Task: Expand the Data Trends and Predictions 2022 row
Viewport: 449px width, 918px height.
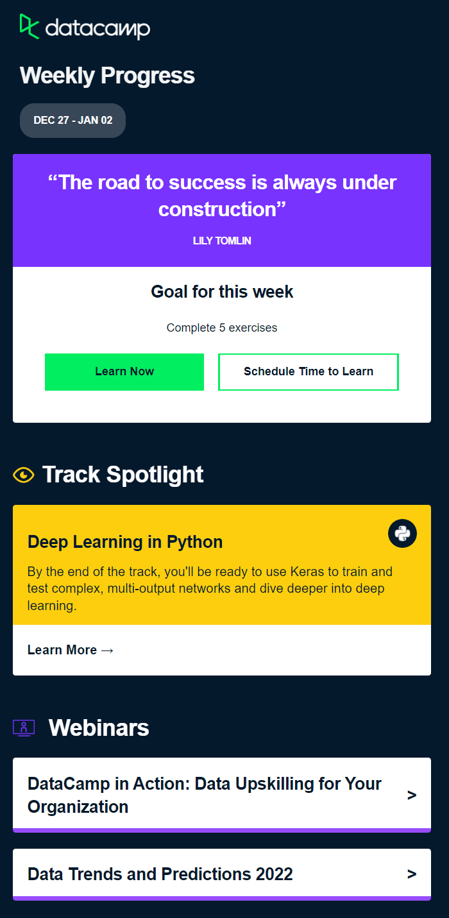Action: [221, 874]
